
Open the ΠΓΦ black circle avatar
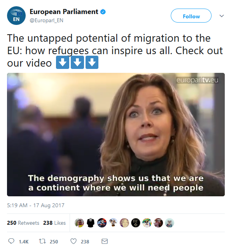coord(136,223)
